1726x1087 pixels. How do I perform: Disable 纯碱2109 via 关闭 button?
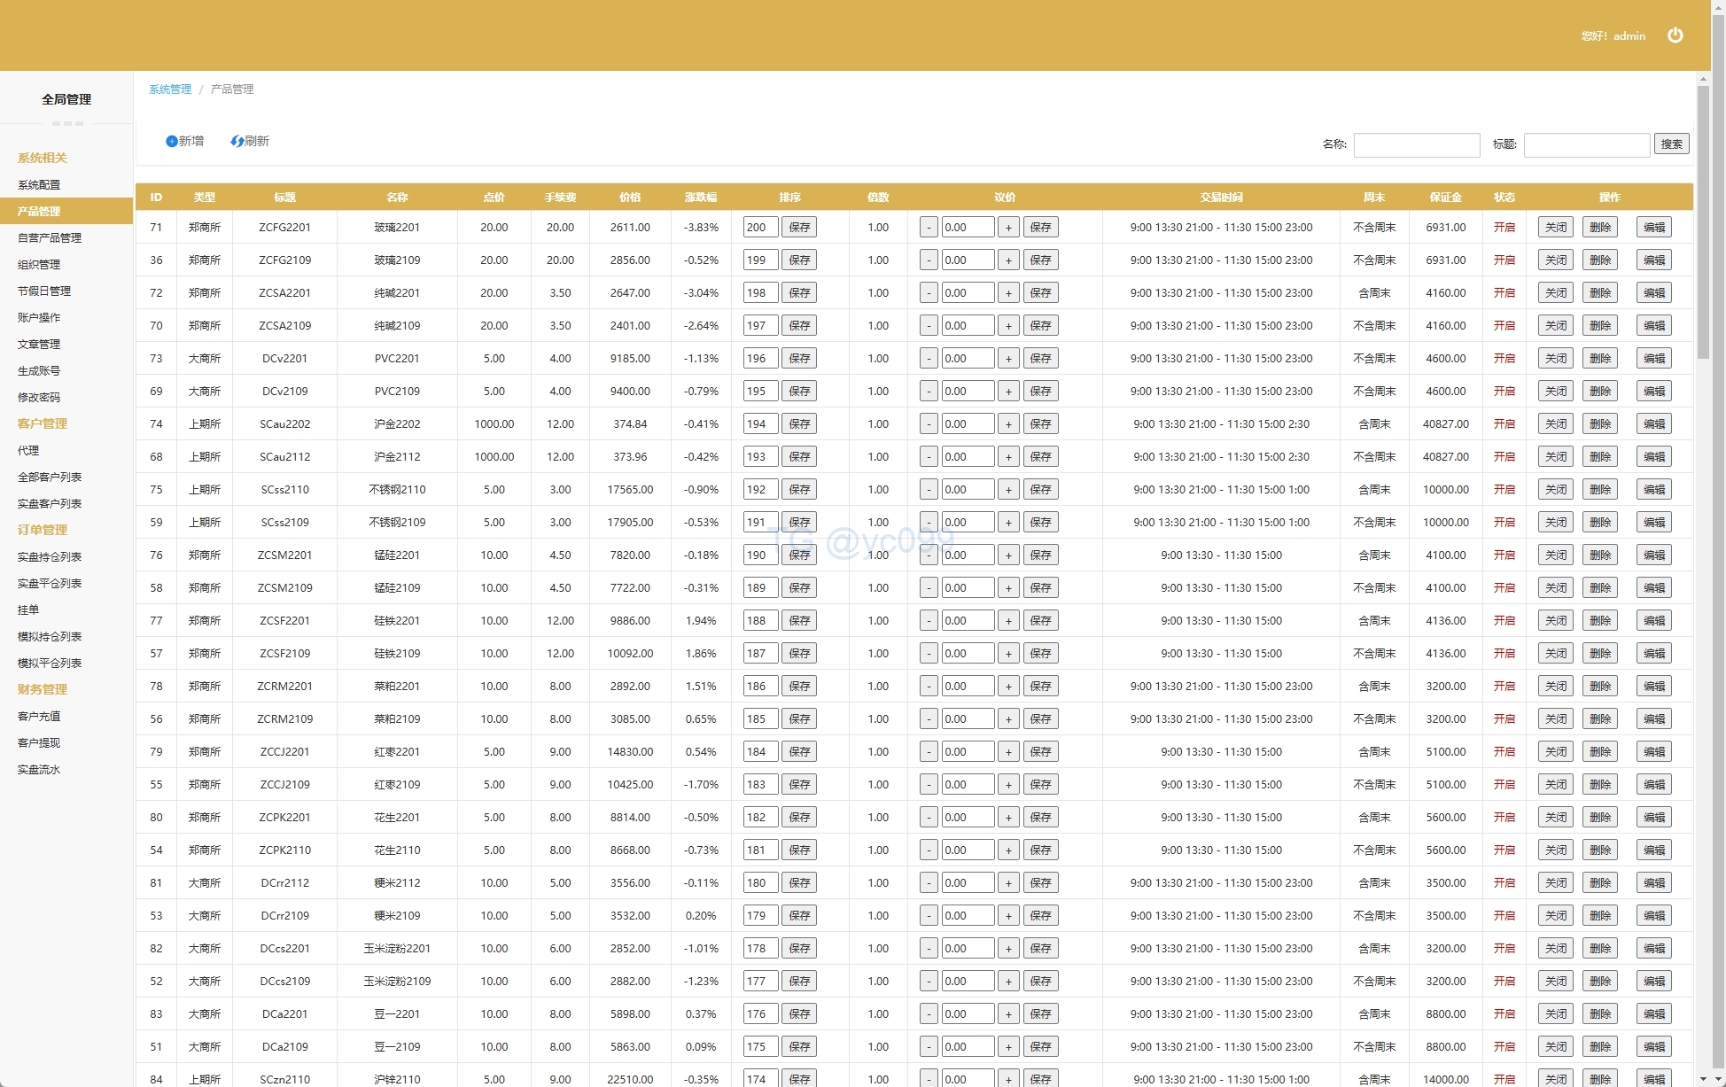coord(1555,326)
